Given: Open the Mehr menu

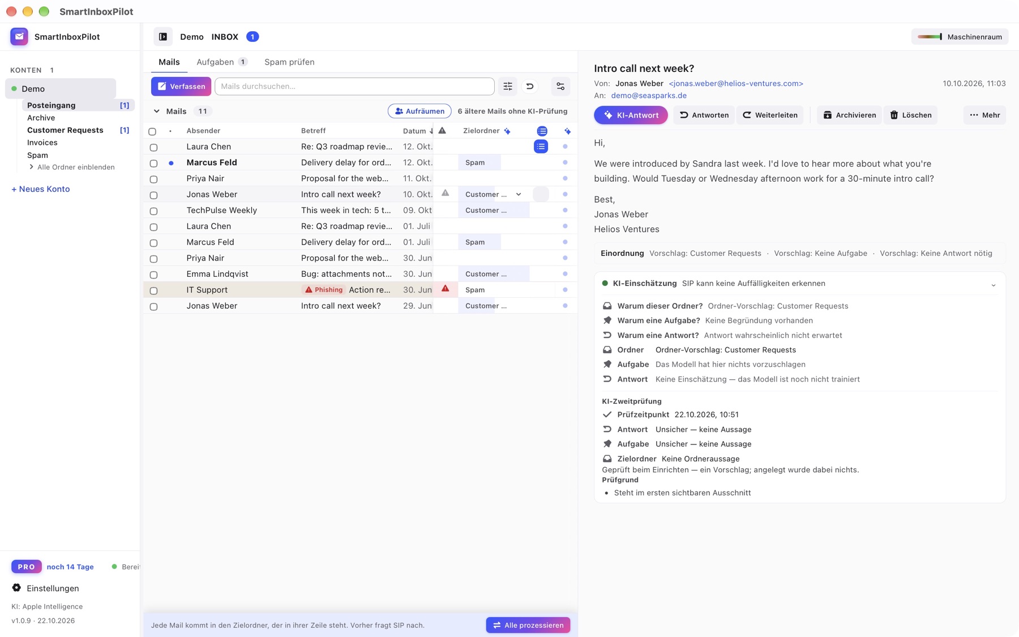Looking at the screenshot, I should (984, 115).
